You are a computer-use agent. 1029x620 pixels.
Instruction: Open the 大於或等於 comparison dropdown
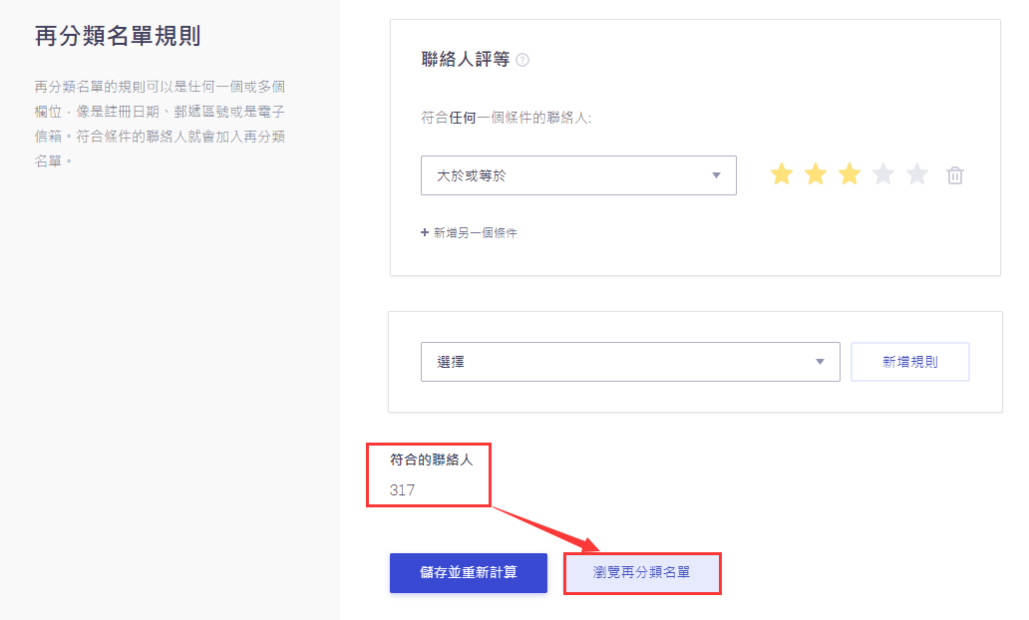pyautogui.click(x=578, y=175)
